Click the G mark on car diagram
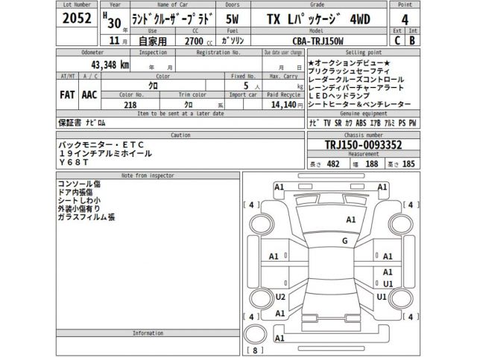Screen dimensions: 477x357 pyautogui.click(x=344, y=241)
